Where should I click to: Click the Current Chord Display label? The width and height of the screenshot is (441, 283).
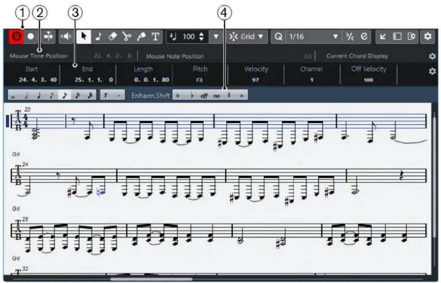(x=357, y=56)
